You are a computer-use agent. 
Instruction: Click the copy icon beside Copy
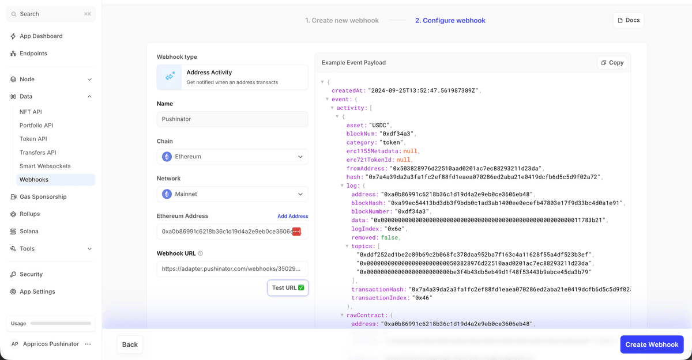(x=604, y=63)
